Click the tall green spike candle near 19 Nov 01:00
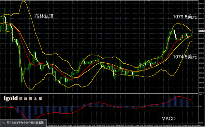The width and height of the screenshot is (205, 127). 142,62
